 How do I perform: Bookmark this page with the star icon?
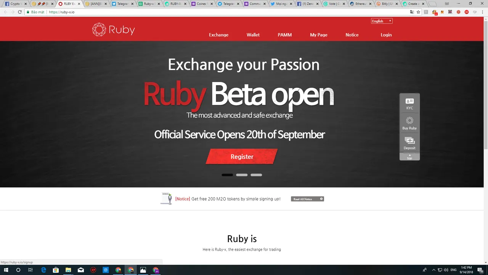coord(418,12)
